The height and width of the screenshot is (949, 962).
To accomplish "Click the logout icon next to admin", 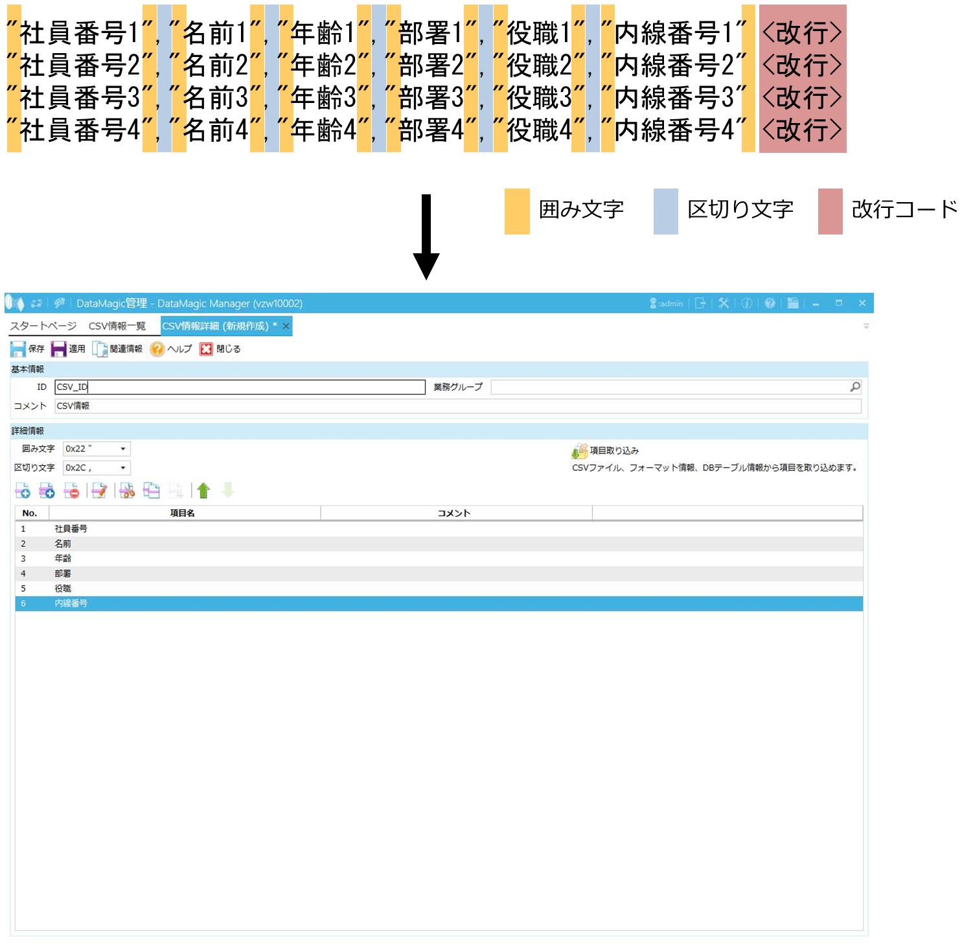I will (x=700, y=303).
